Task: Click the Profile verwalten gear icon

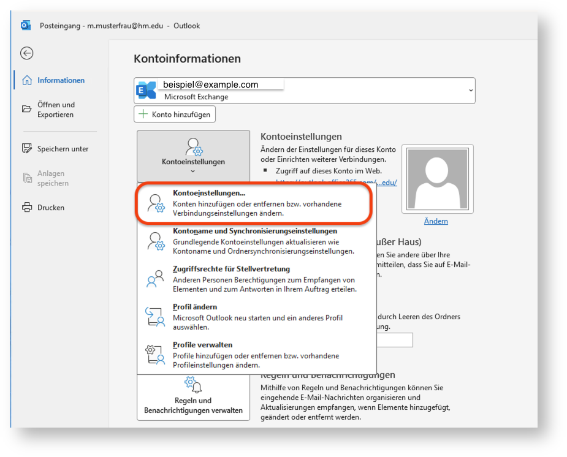Action: click(155, 355)
